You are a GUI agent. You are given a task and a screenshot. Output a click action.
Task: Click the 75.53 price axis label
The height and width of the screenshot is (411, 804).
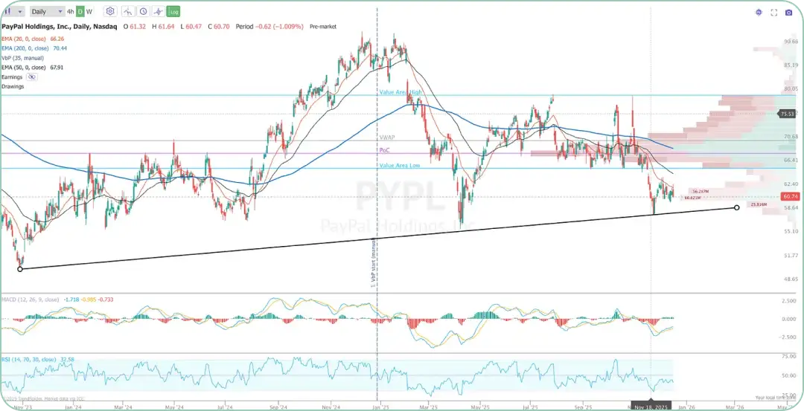coord(787,114)
